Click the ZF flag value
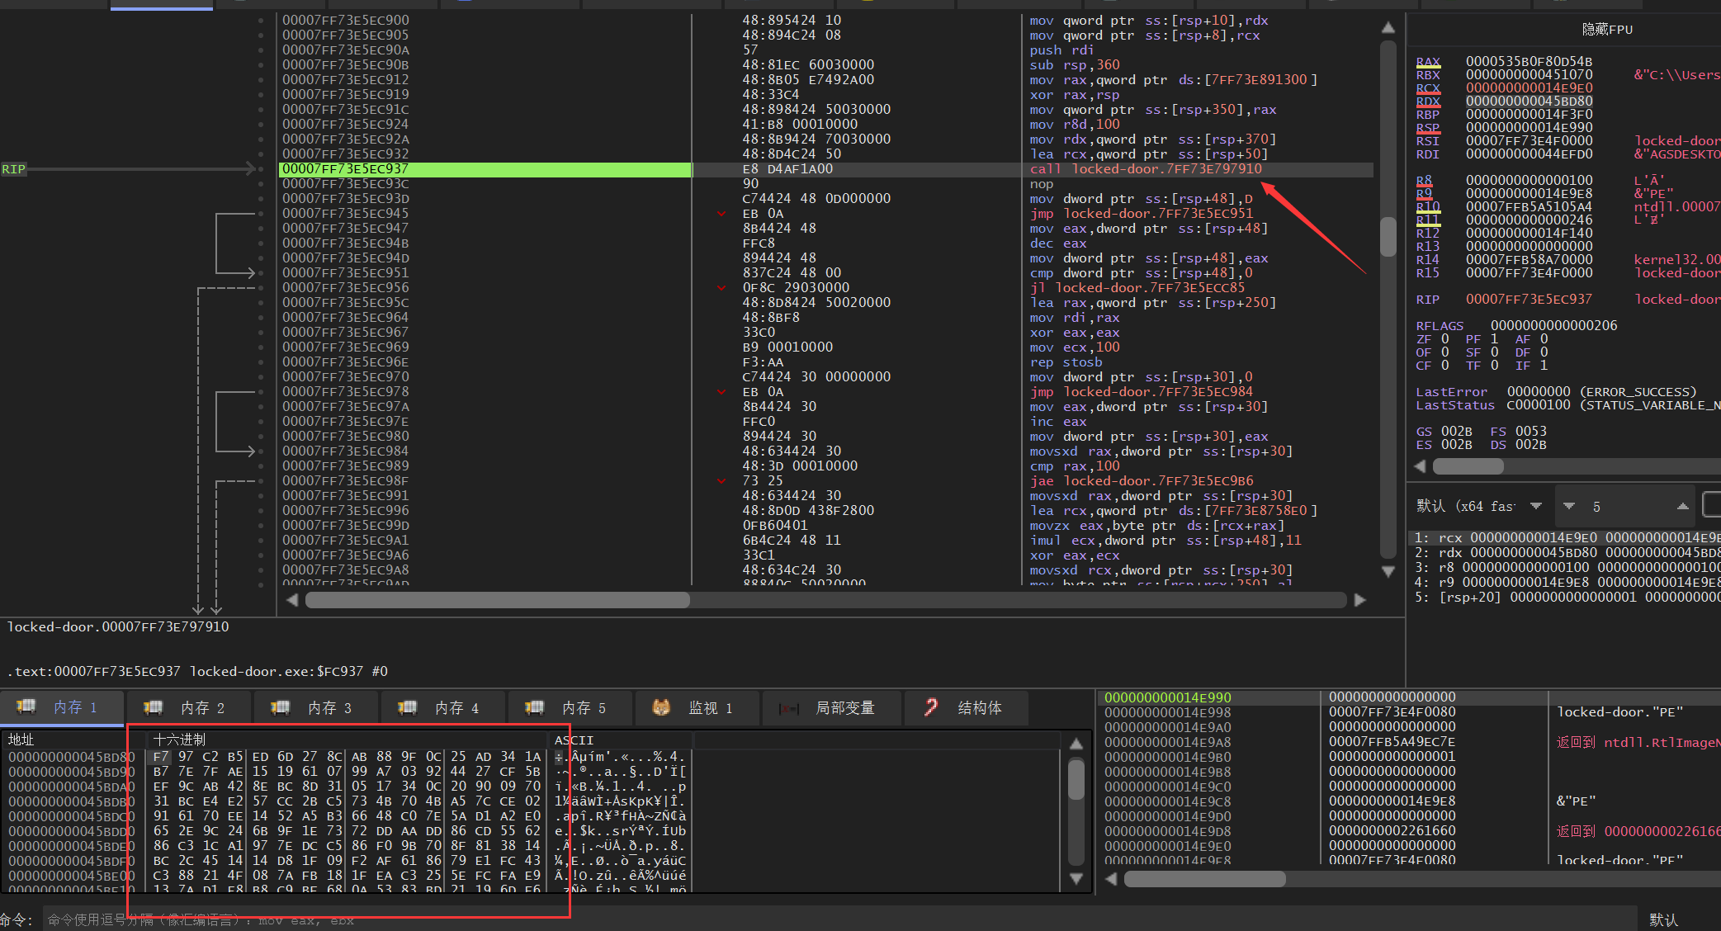Viewport: 1721px width, 931px height. pyautogui.click(x=1444, y=339)
